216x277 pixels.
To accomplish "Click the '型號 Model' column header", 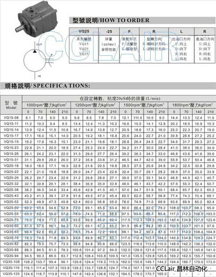I will tap(11, 105).
